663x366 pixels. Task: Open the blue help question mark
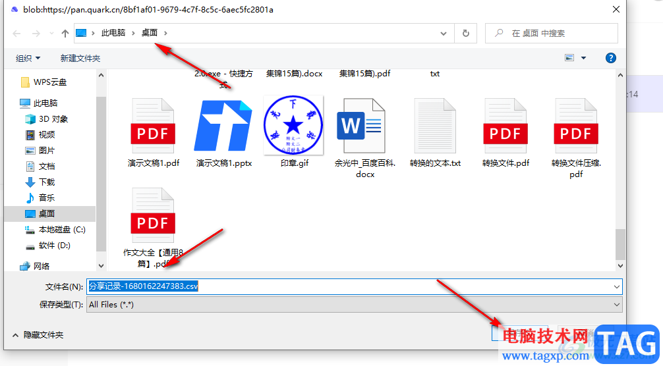click(x=610, y=58)
